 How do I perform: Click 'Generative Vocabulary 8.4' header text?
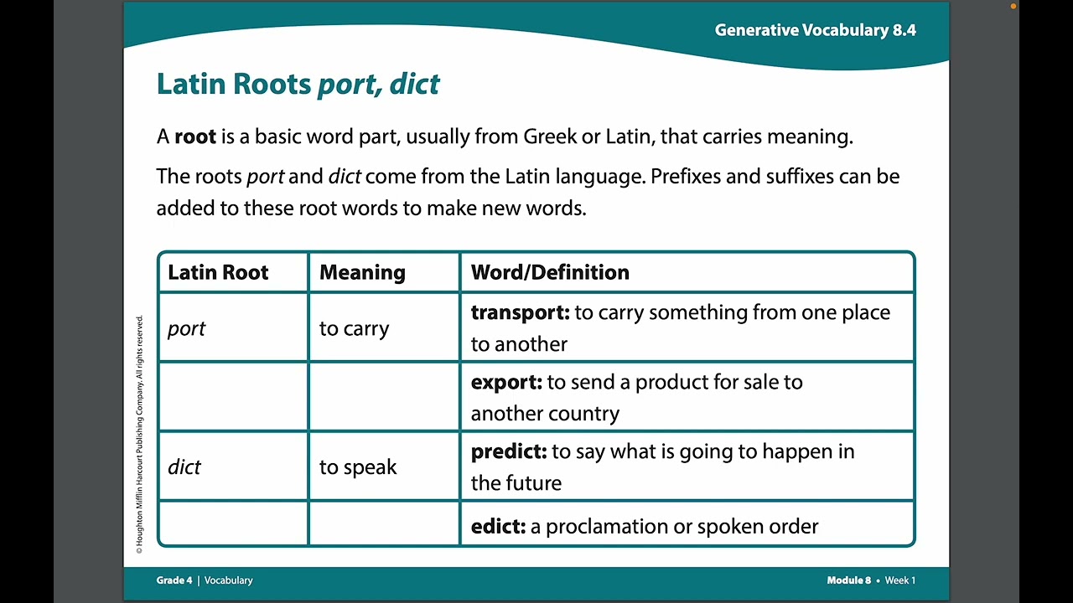[815, 30]
